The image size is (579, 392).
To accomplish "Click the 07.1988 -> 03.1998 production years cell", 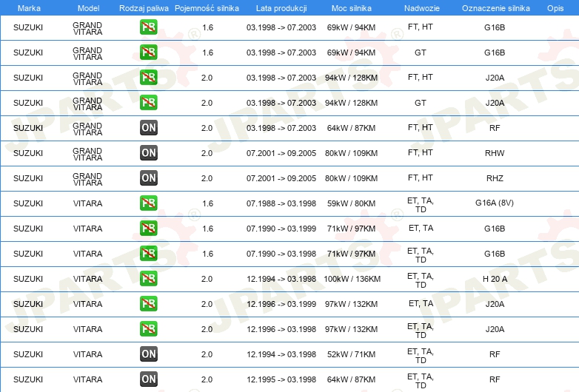I will pos(281,203).
